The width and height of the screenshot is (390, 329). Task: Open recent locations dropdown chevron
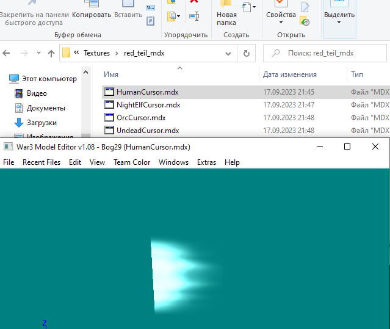[38, 52]
